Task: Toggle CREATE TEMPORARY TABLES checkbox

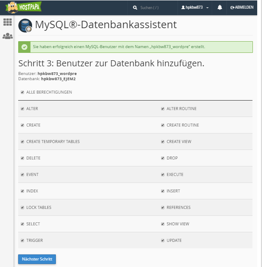Action: pyautogui.click(x=22, y=142)
